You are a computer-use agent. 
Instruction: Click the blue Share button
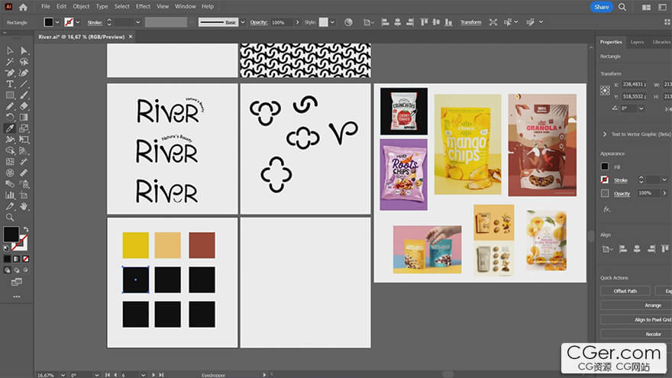pos(601,7)
